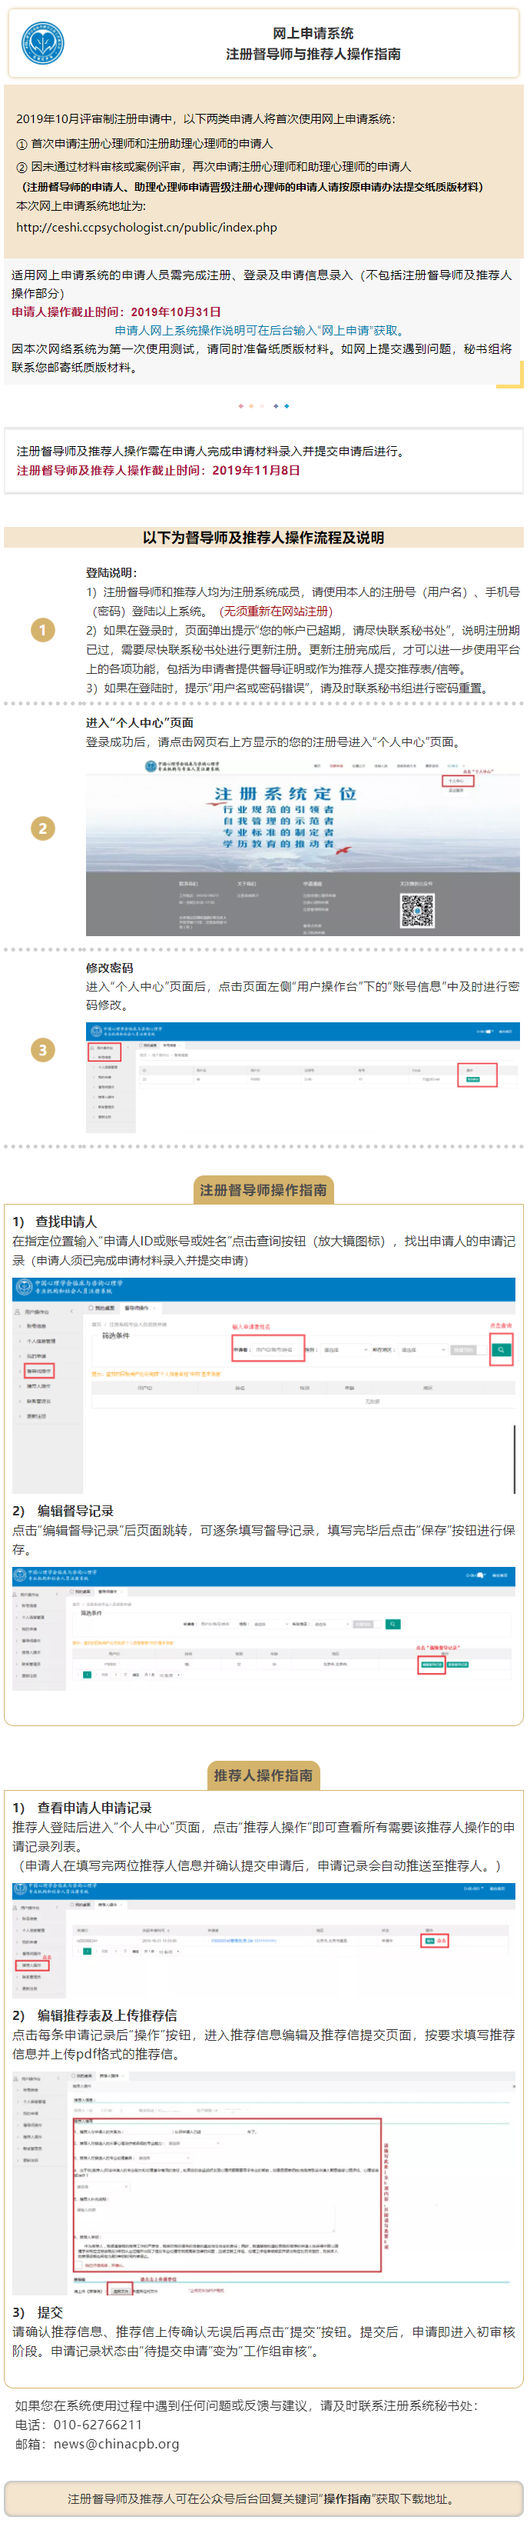Click the gold step 3 circle badge
This screenshot has height=2540, width=530.
tap(42, 1050)
